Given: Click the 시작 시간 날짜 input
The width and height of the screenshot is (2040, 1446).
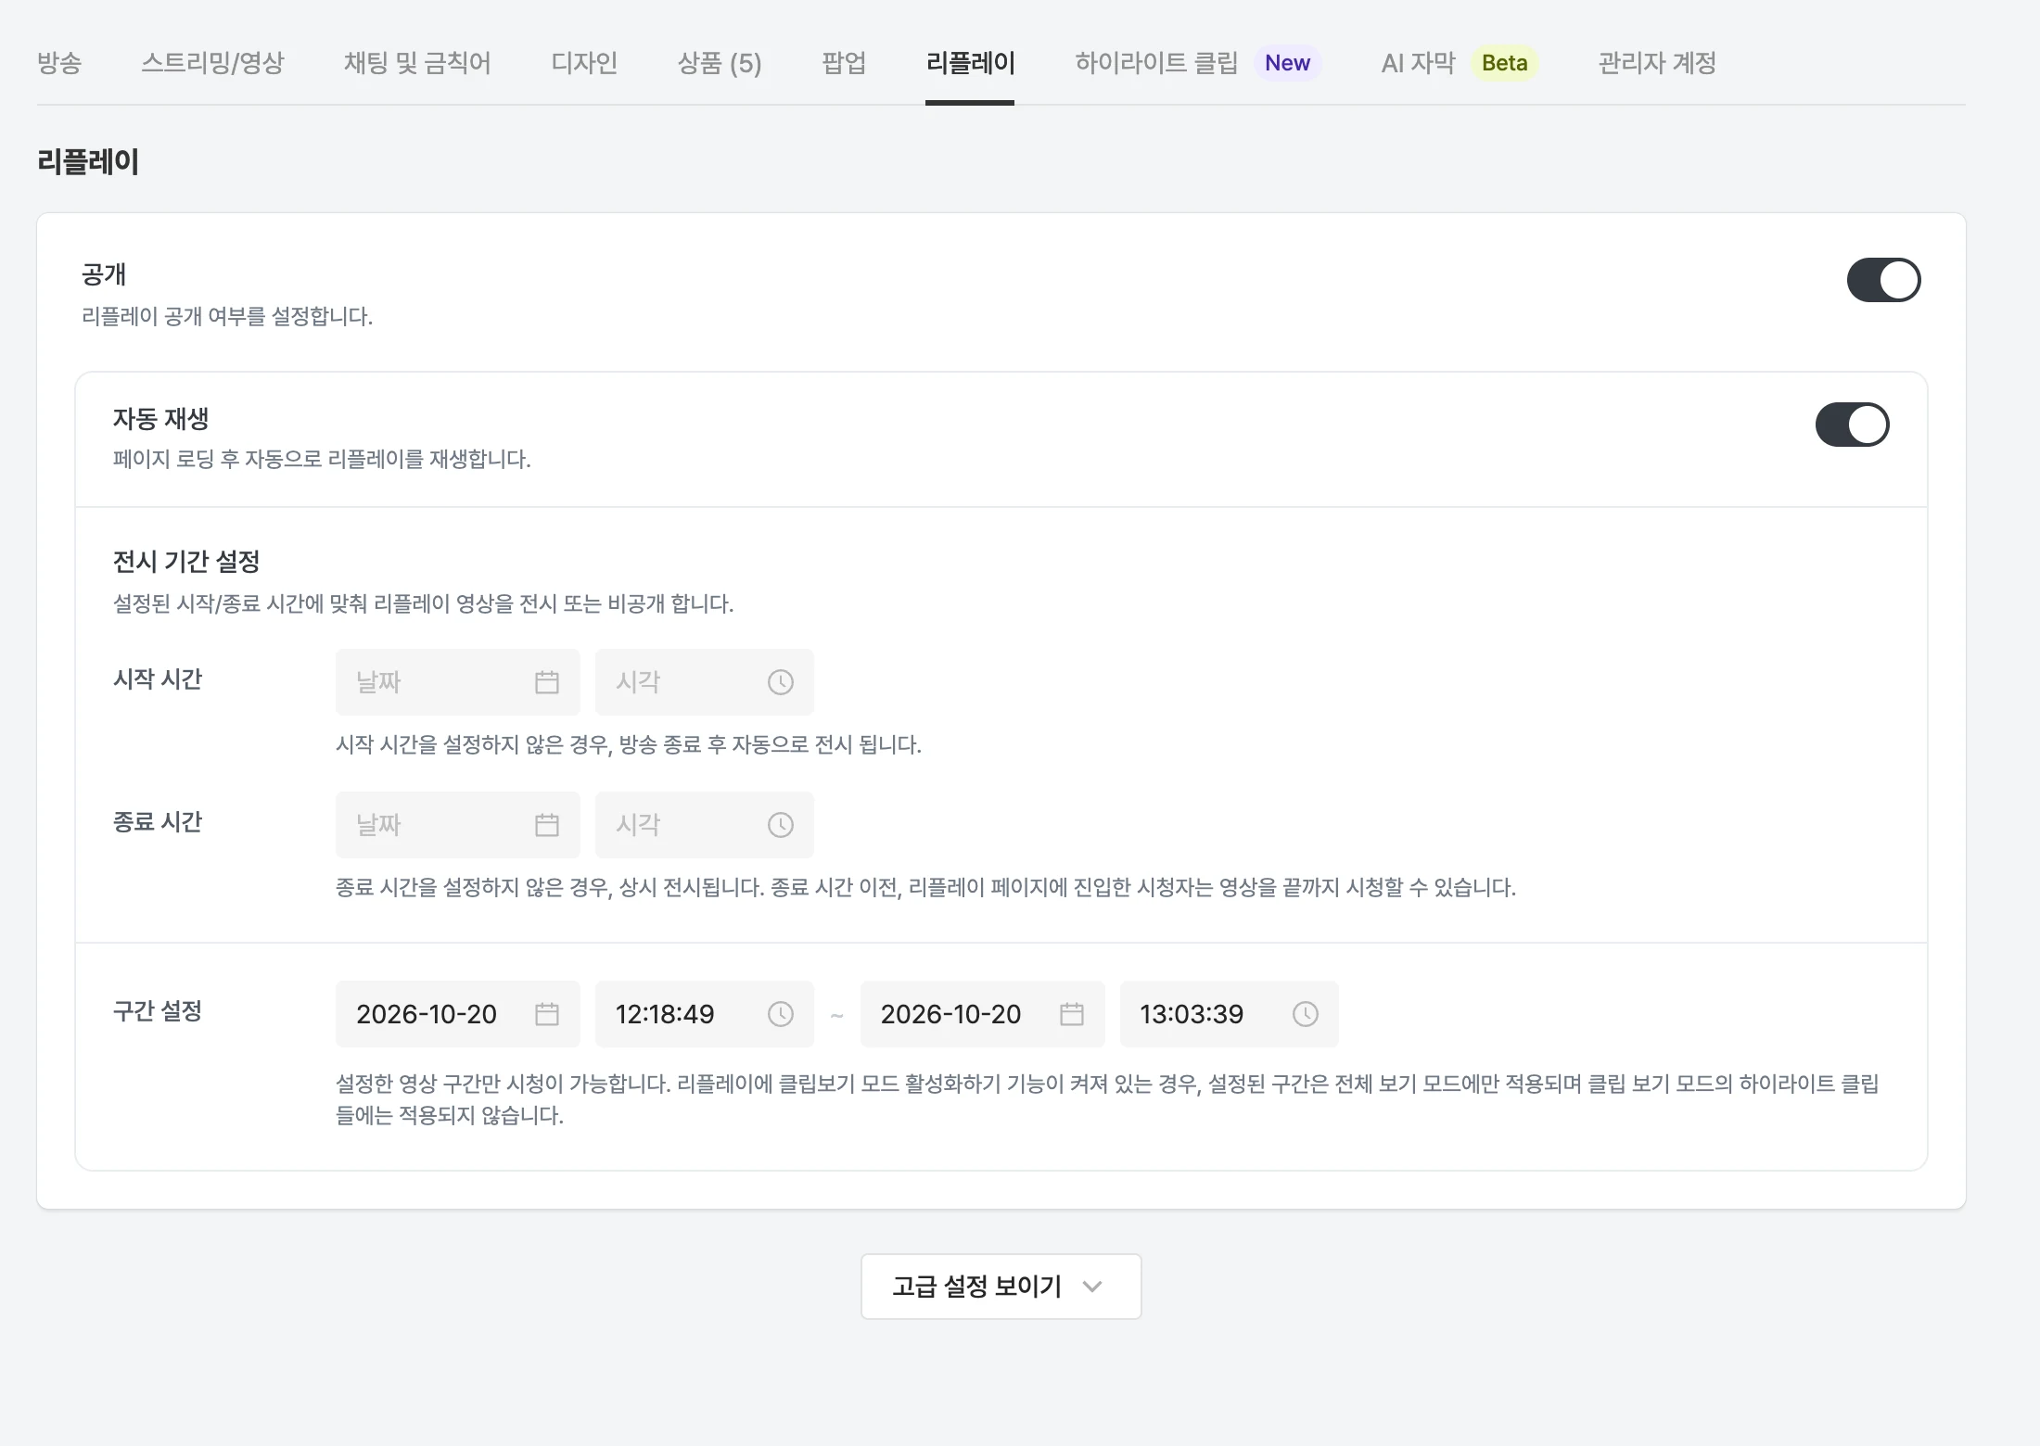Looking at the screenshot, I should (458, 682).
